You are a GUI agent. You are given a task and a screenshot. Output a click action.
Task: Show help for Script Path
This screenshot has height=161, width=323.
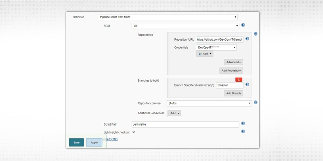click(243, 124)
